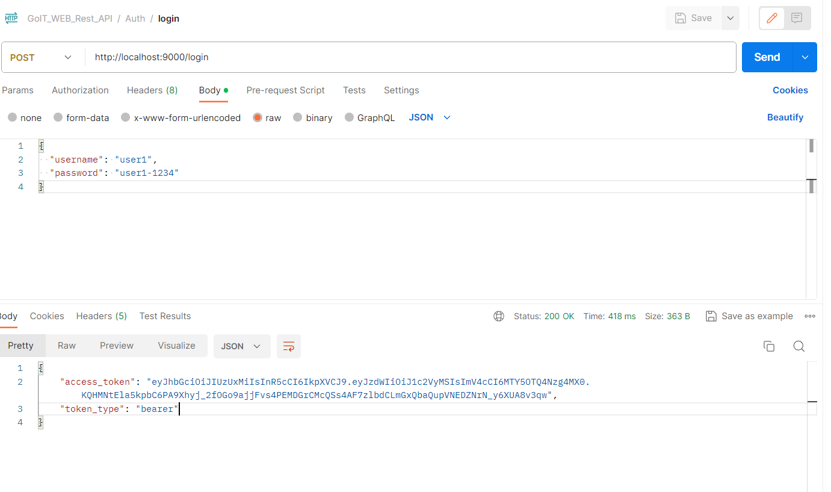View the Test Results tab

(x=165, y=316)
